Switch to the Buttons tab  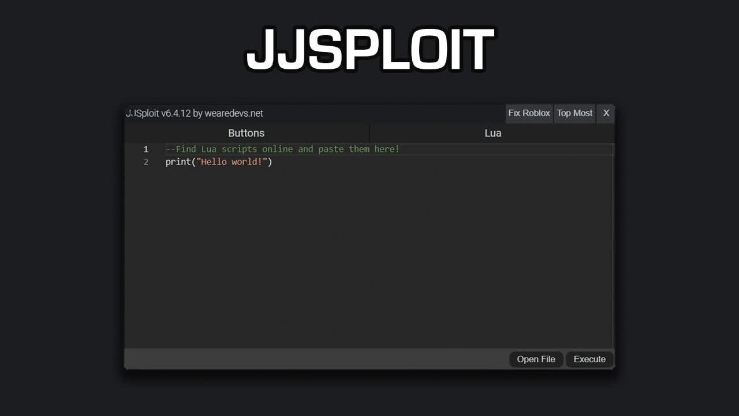point(246,133)
